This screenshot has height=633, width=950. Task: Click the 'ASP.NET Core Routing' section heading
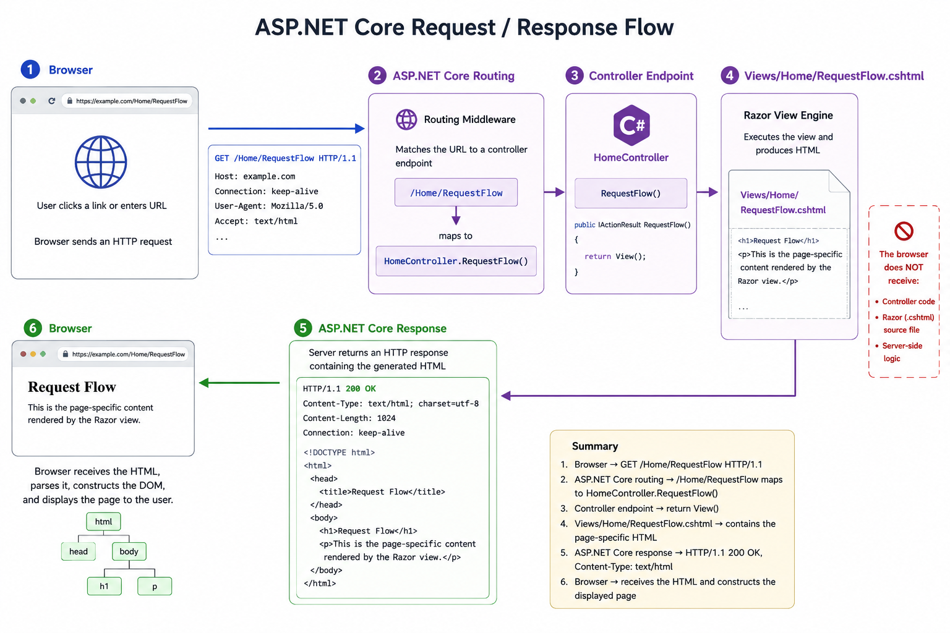[x=453, y=76]
